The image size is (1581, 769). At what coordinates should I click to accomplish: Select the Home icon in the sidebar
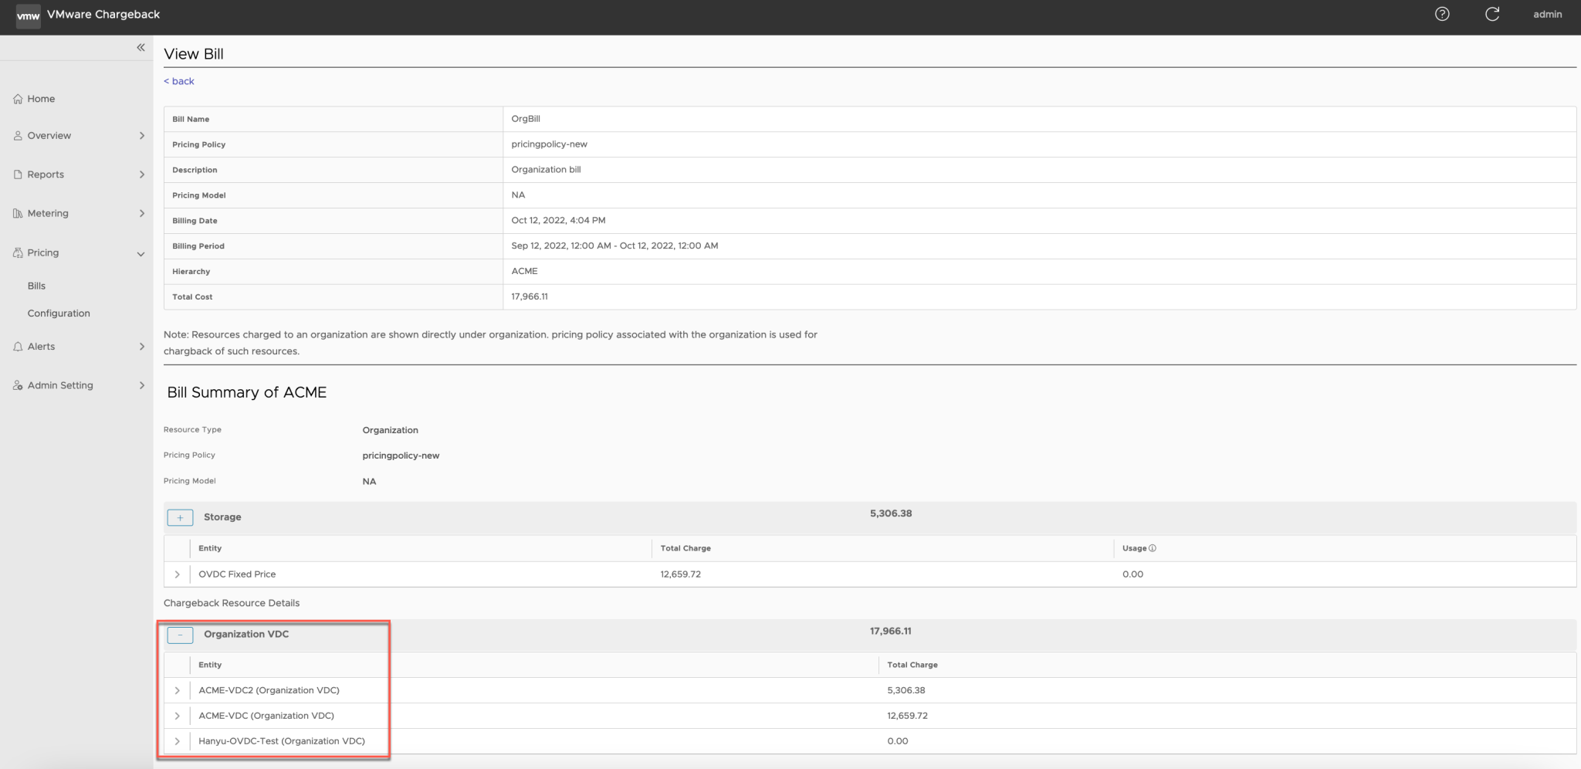click(x=17, y=99)
